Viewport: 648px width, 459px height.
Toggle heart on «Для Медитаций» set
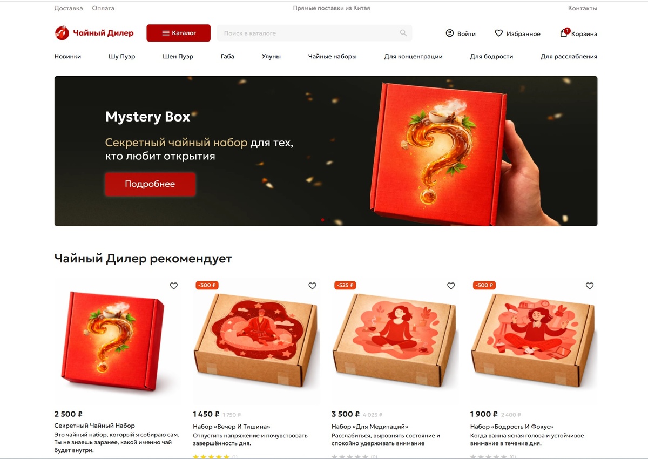click(451, 286)
